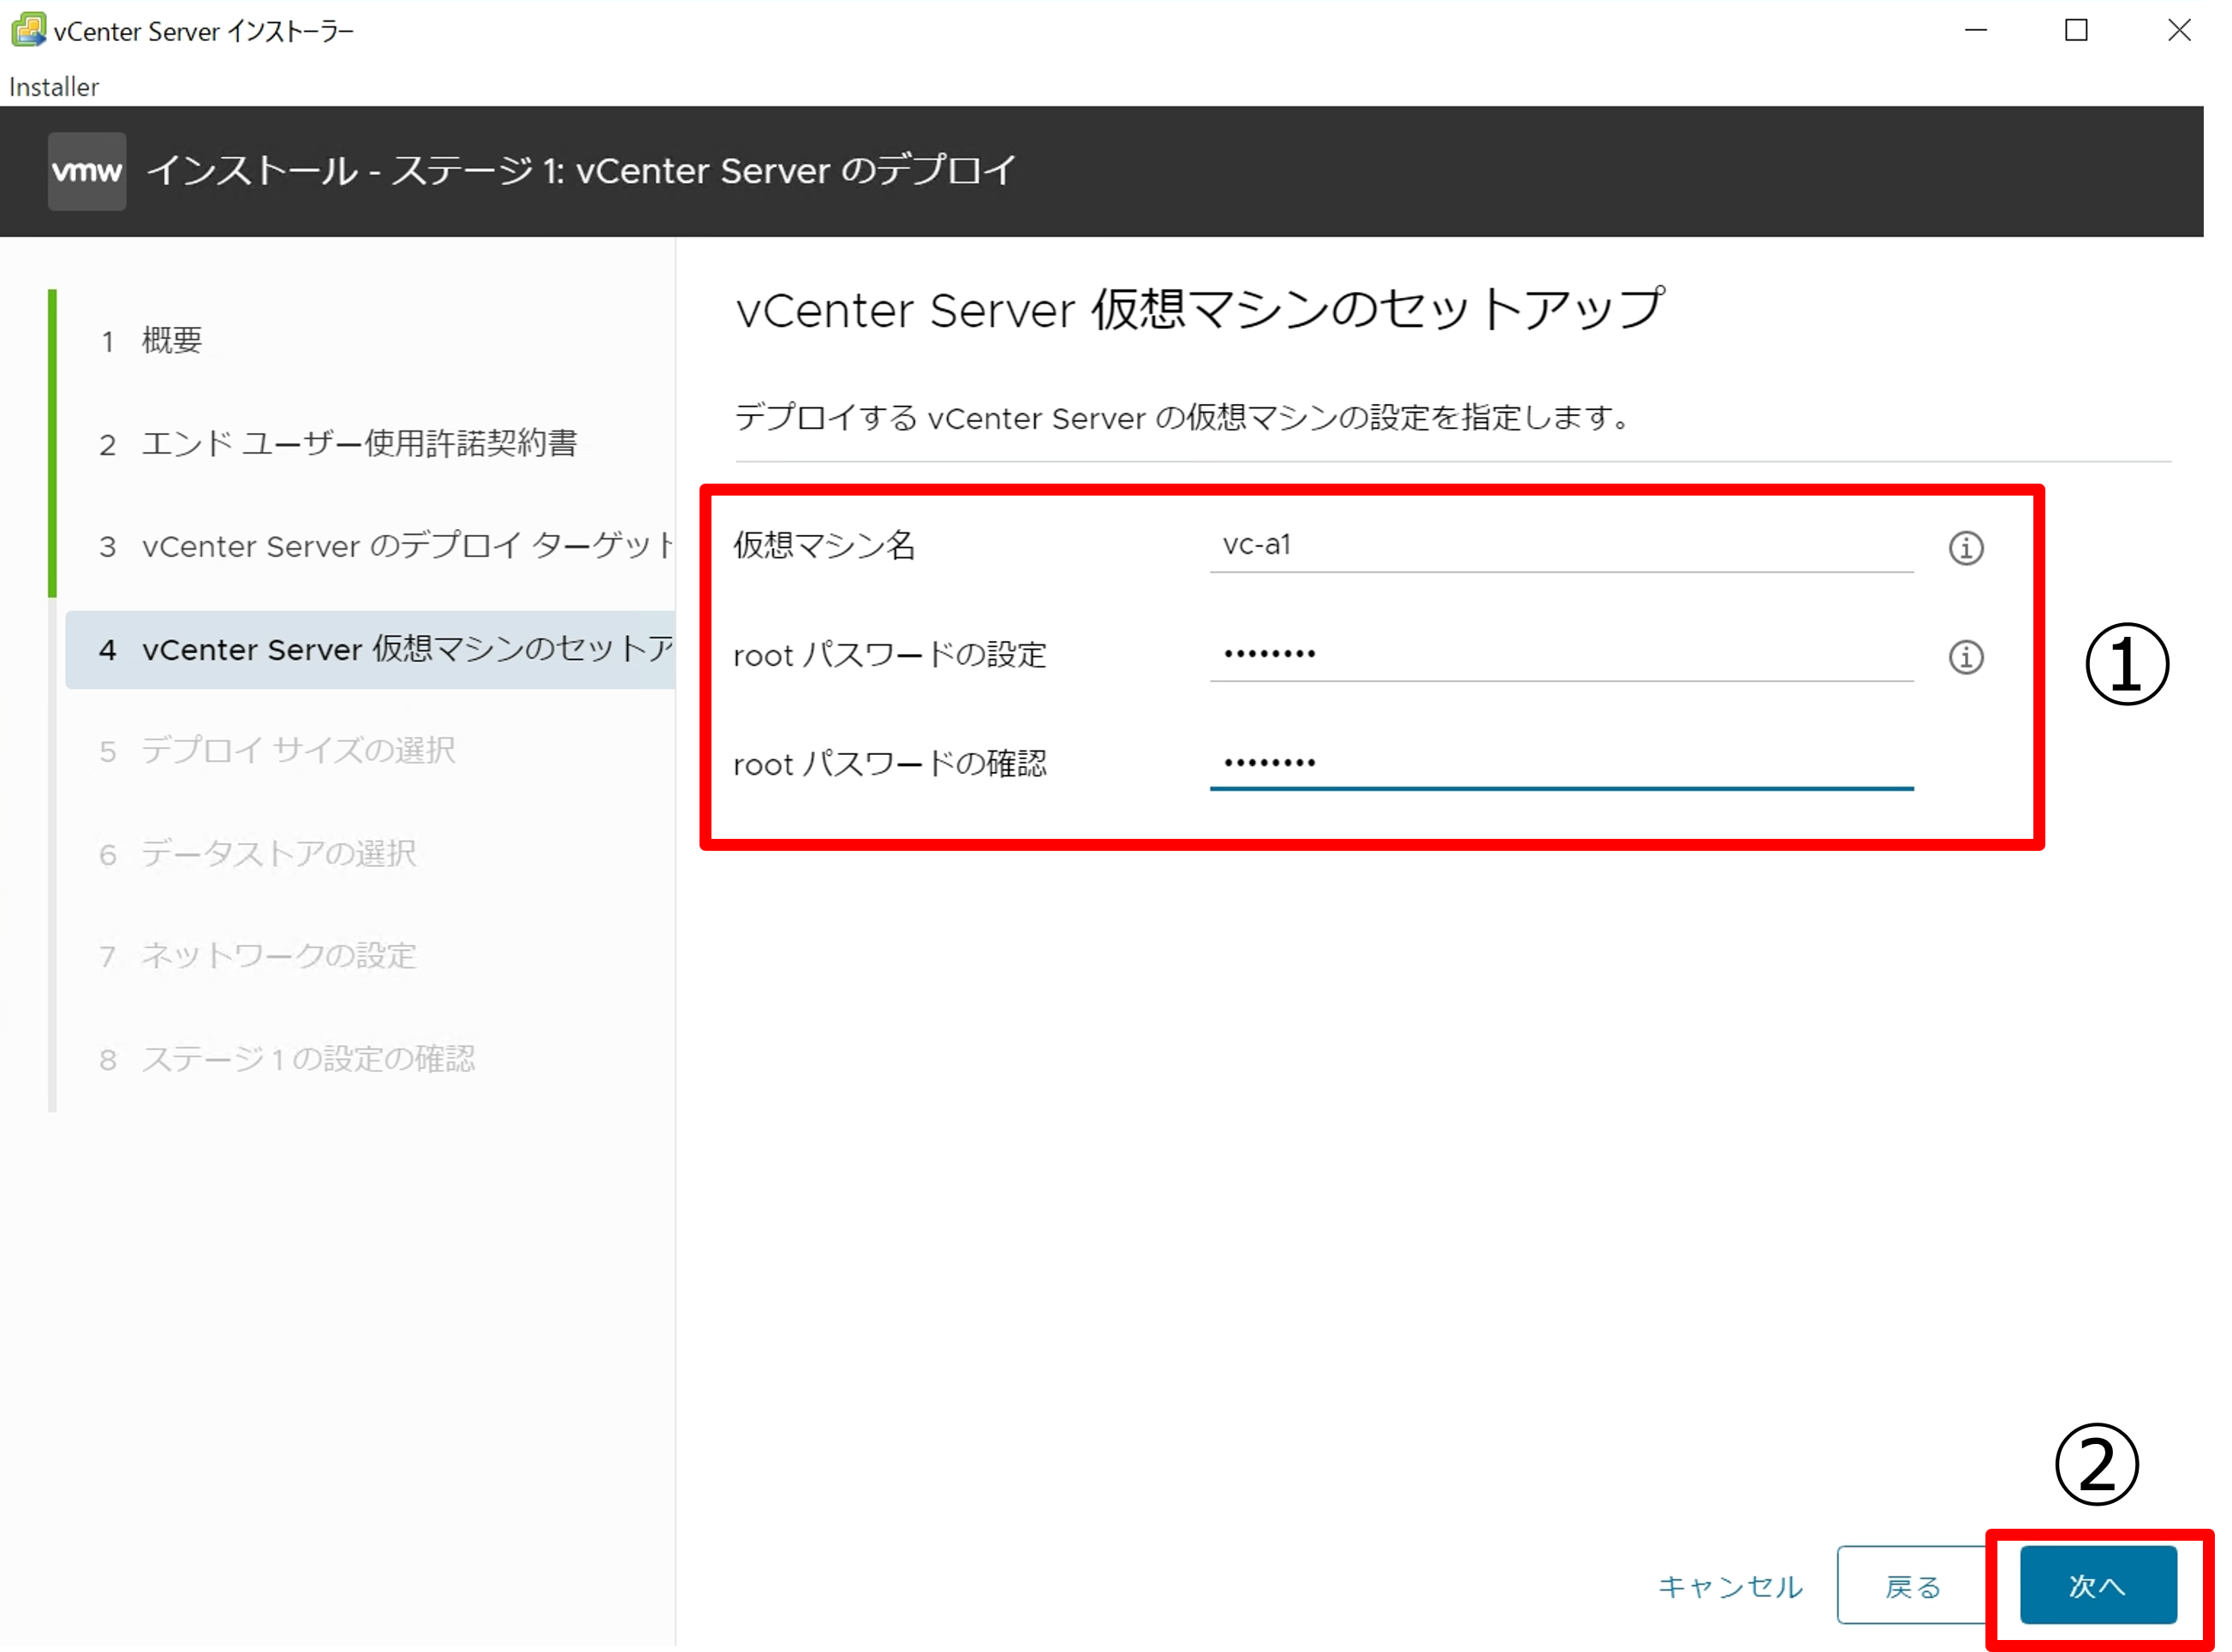The image size is (2232, 1652).
Task: Click the header title インストール - ステージ 1
Action: (581, 171)
